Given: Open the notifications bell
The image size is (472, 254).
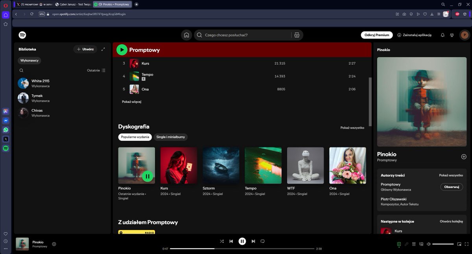Looking at the screenshot, I should [442, 35].
